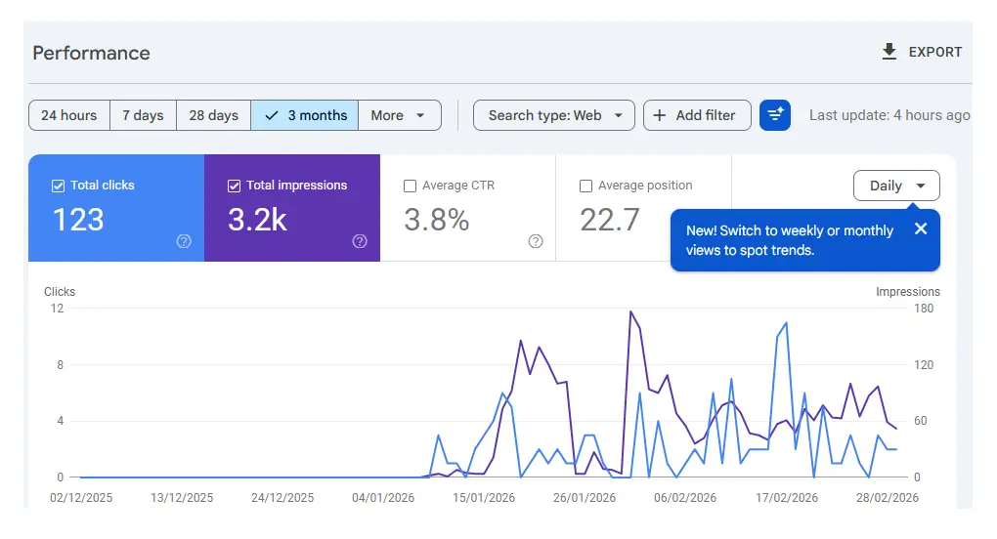997x539 pixels.
Task: Expand the Search type: Web dropdown
Action: pos(554,115)
